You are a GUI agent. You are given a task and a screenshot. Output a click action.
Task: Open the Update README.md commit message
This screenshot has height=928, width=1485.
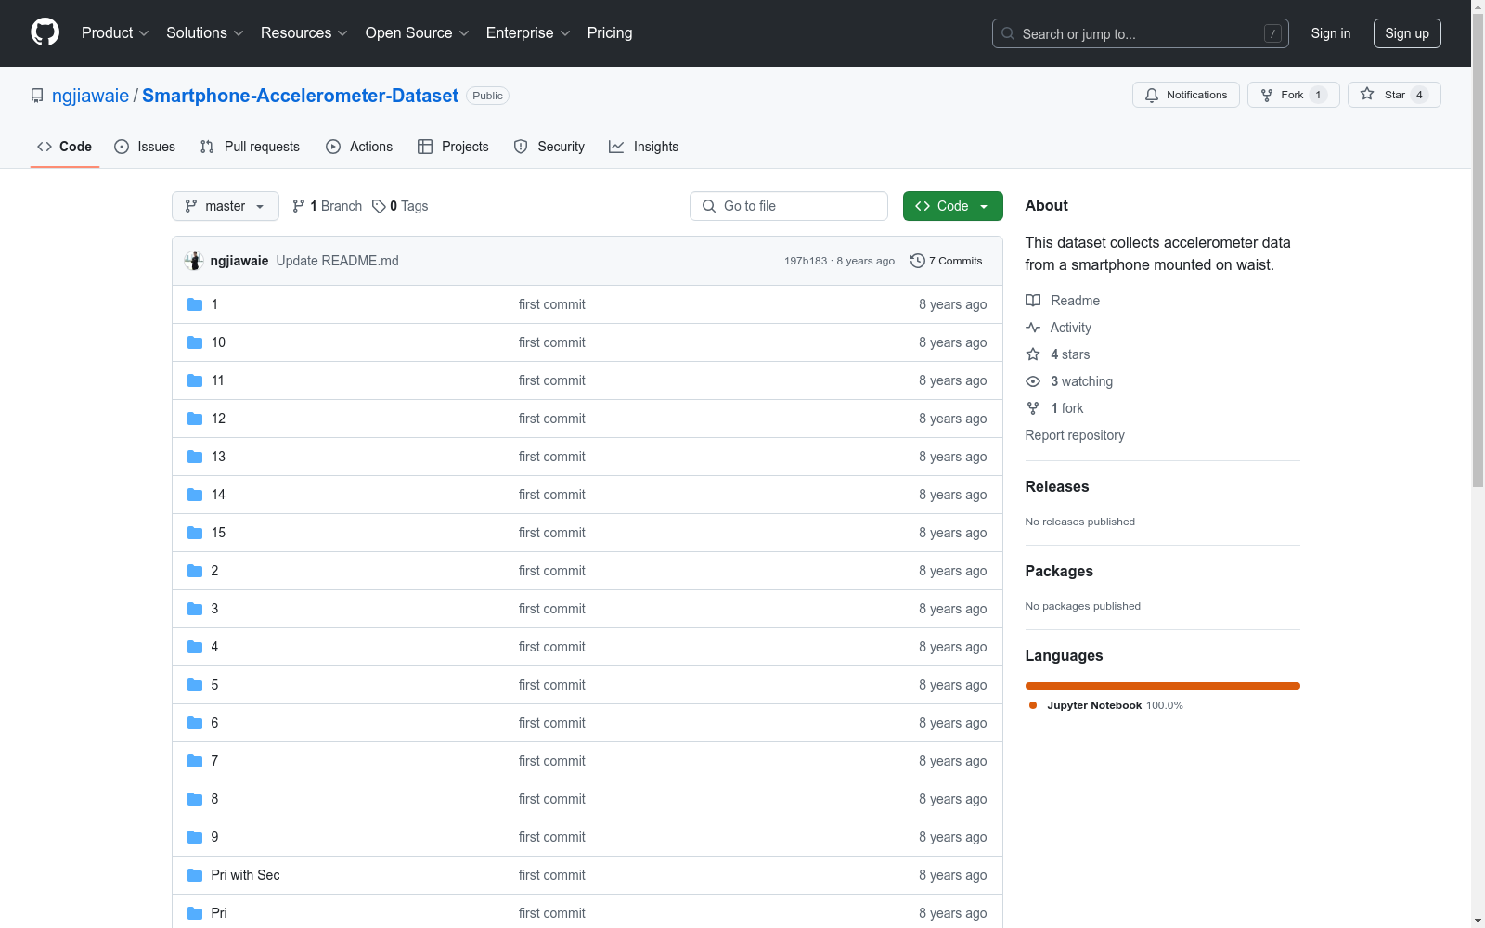(338, 261)
